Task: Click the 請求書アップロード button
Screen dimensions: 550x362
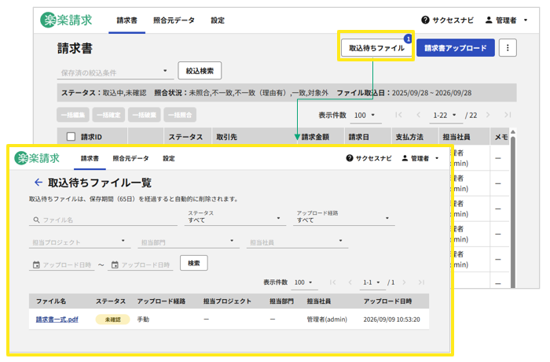Action: click(455, 48)
